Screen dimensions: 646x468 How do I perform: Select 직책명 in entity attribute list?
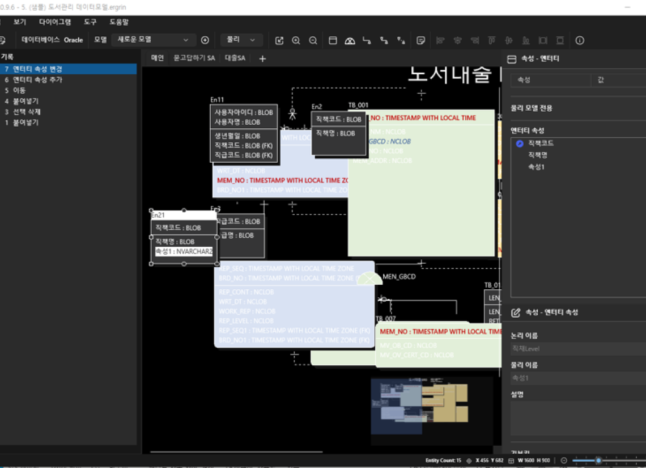(x=538, y=155)
